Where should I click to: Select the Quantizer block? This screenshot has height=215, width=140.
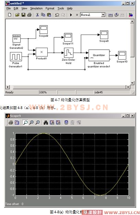click(x=99, y=55)
